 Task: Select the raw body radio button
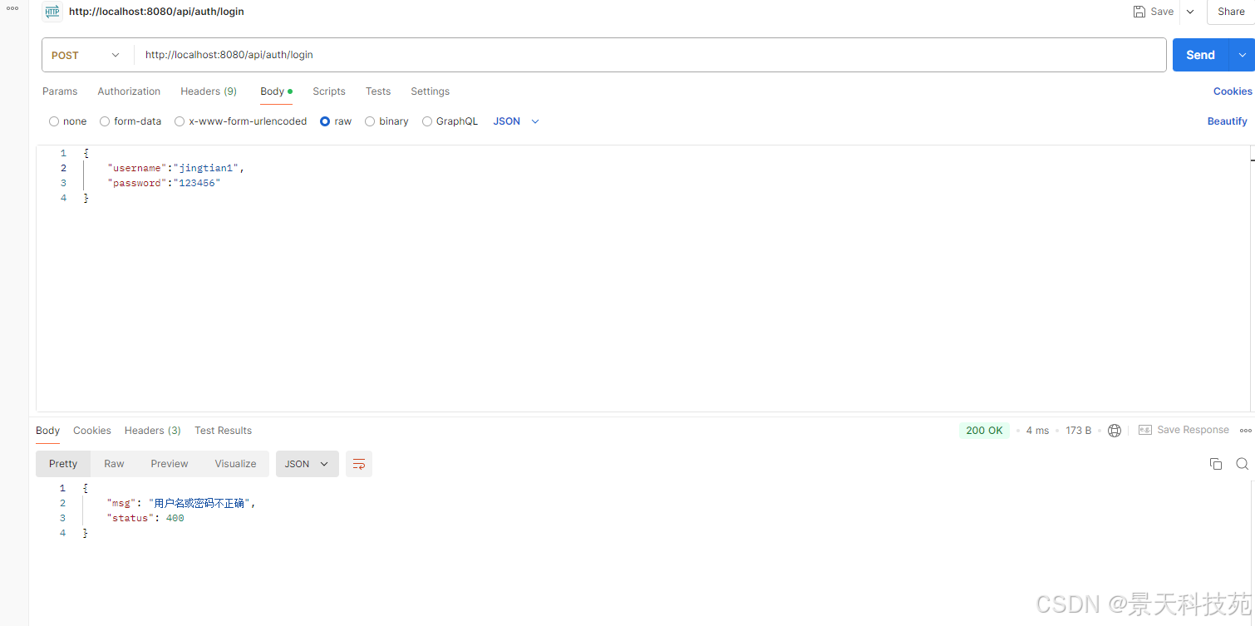325,121
